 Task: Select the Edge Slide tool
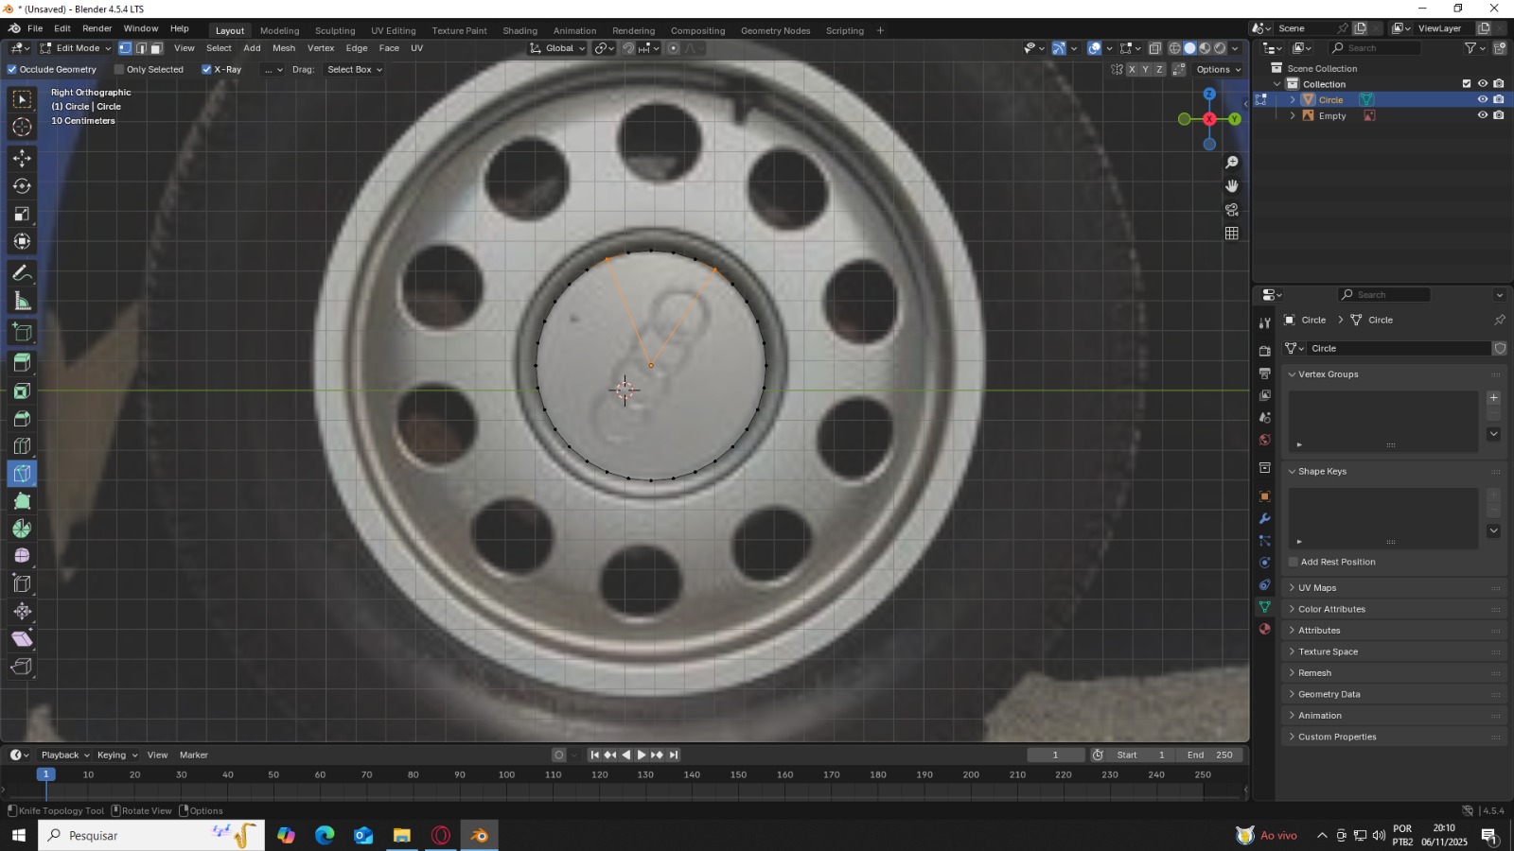pos(22,584)
